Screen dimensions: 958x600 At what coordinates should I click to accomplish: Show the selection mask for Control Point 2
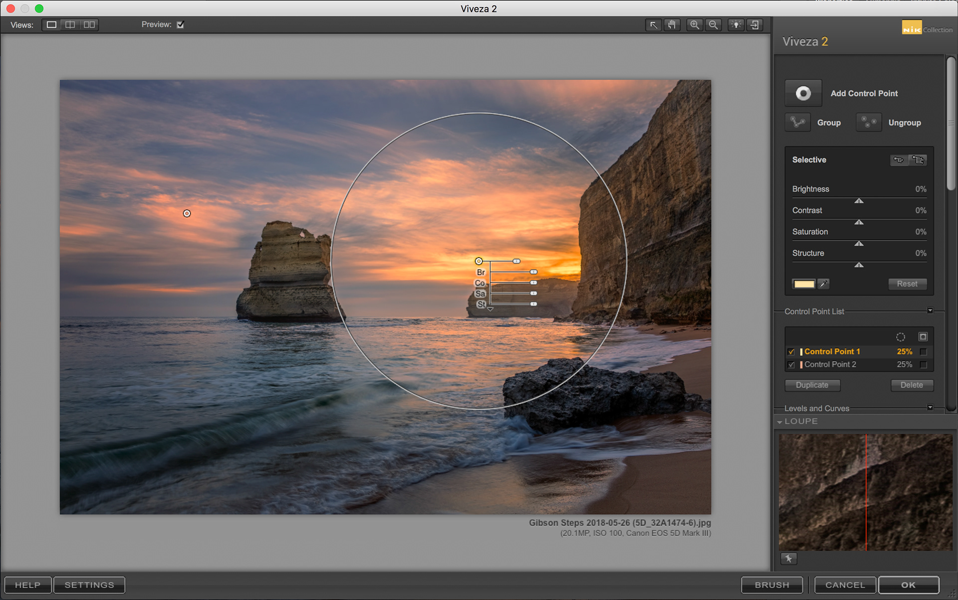(923, 365)
